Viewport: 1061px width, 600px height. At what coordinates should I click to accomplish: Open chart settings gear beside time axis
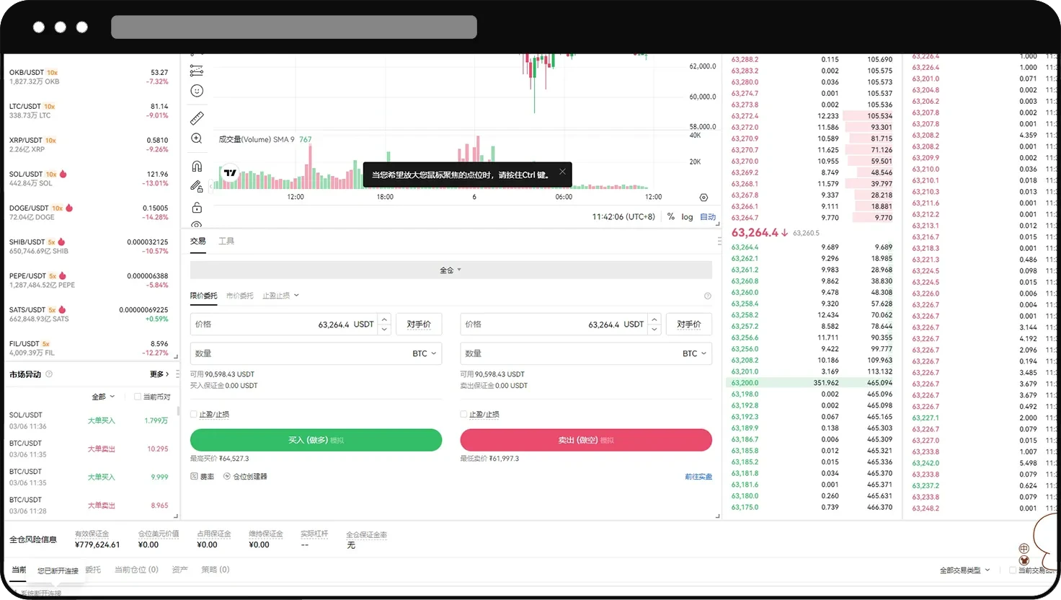(703, 198)
